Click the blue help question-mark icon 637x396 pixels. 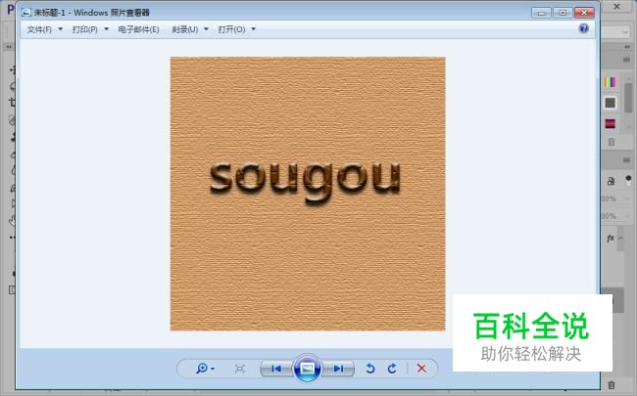pos(583,28)
